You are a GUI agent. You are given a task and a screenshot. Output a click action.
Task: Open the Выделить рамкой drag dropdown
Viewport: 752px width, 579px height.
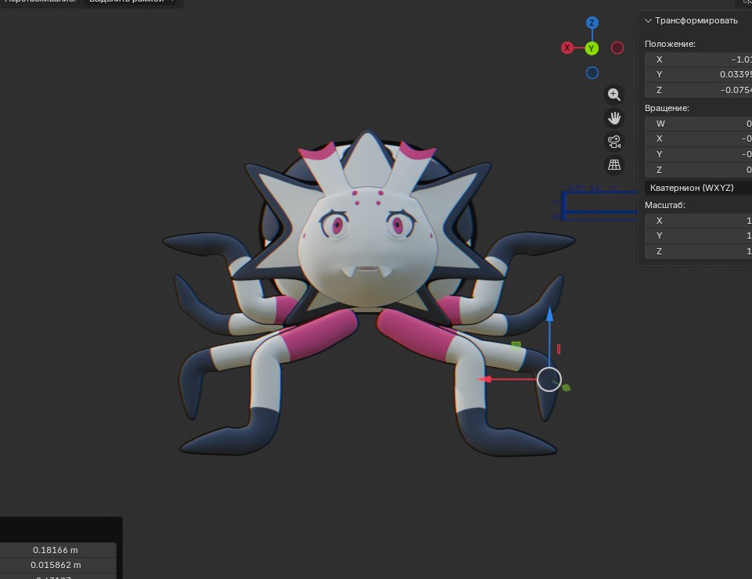130,2
